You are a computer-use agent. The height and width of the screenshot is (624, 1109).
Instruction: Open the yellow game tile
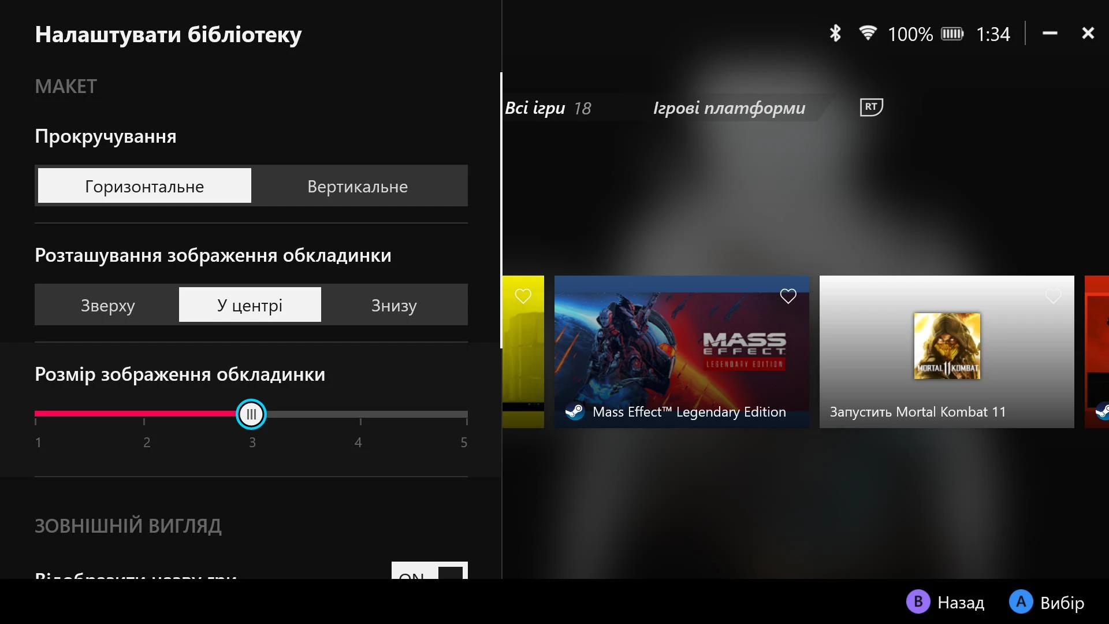tap(523, 352)
